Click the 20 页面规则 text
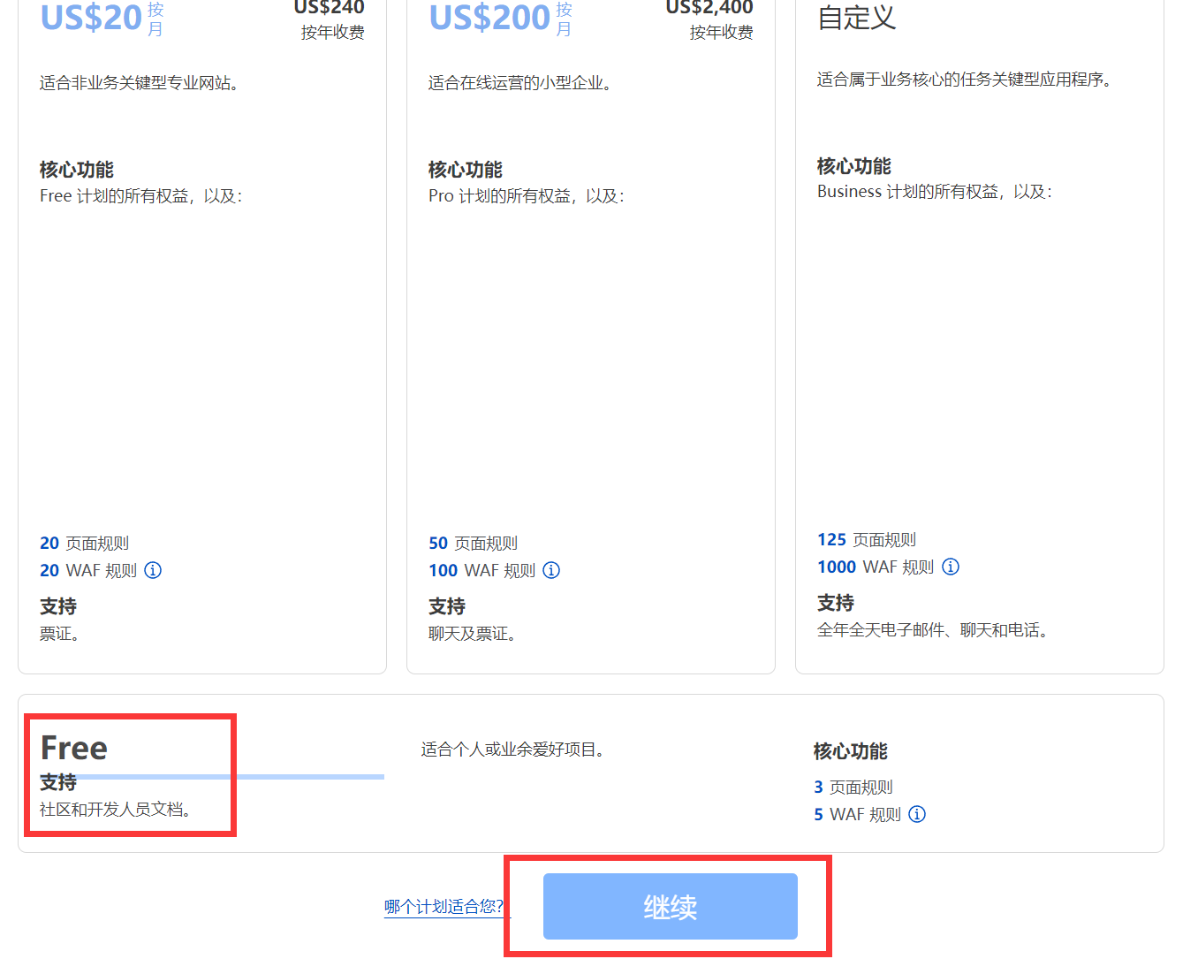1198x959 pixels. click(85, 543)
